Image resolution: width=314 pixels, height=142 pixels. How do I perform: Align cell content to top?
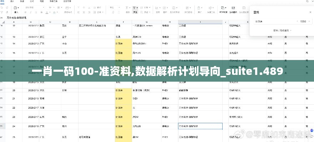(x=78, y=8)
